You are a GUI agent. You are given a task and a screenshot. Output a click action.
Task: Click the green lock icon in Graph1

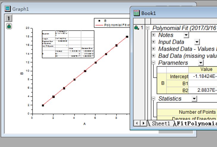tap(9, 26)
